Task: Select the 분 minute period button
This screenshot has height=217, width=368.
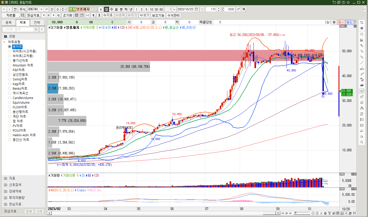Action: tap(121, 9)
